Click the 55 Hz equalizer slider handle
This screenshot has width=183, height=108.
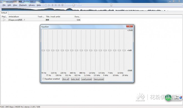(43, 50)
